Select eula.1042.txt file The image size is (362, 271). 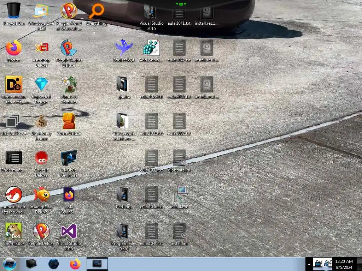[x=179, y=51]
